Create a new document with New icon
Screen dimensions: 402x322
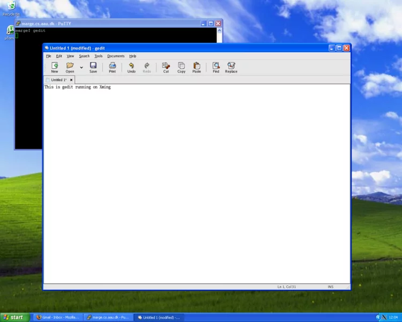[54, 68]
